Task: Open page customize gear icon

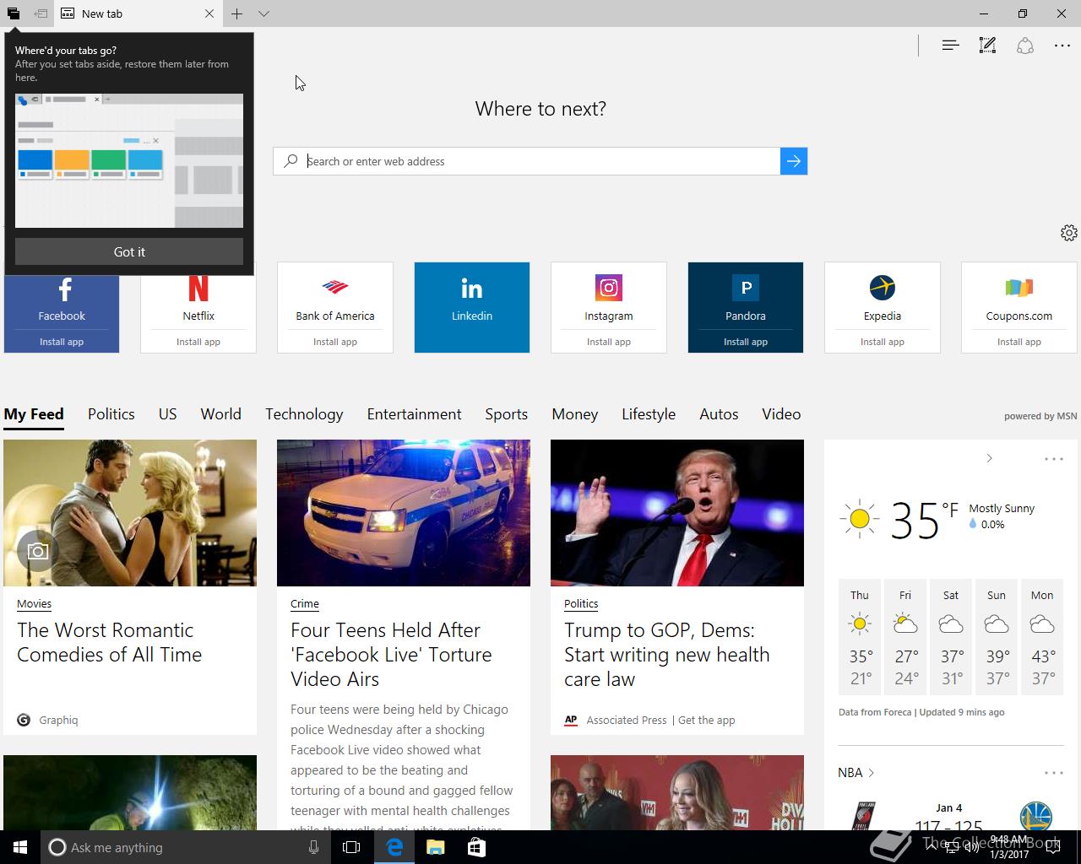Action: [1068, 233]
